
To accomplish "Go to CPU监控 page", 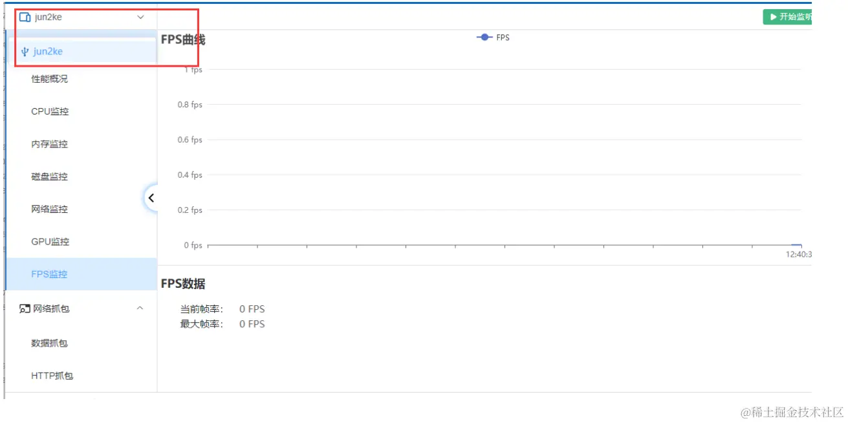I will (x=50, y=111).
